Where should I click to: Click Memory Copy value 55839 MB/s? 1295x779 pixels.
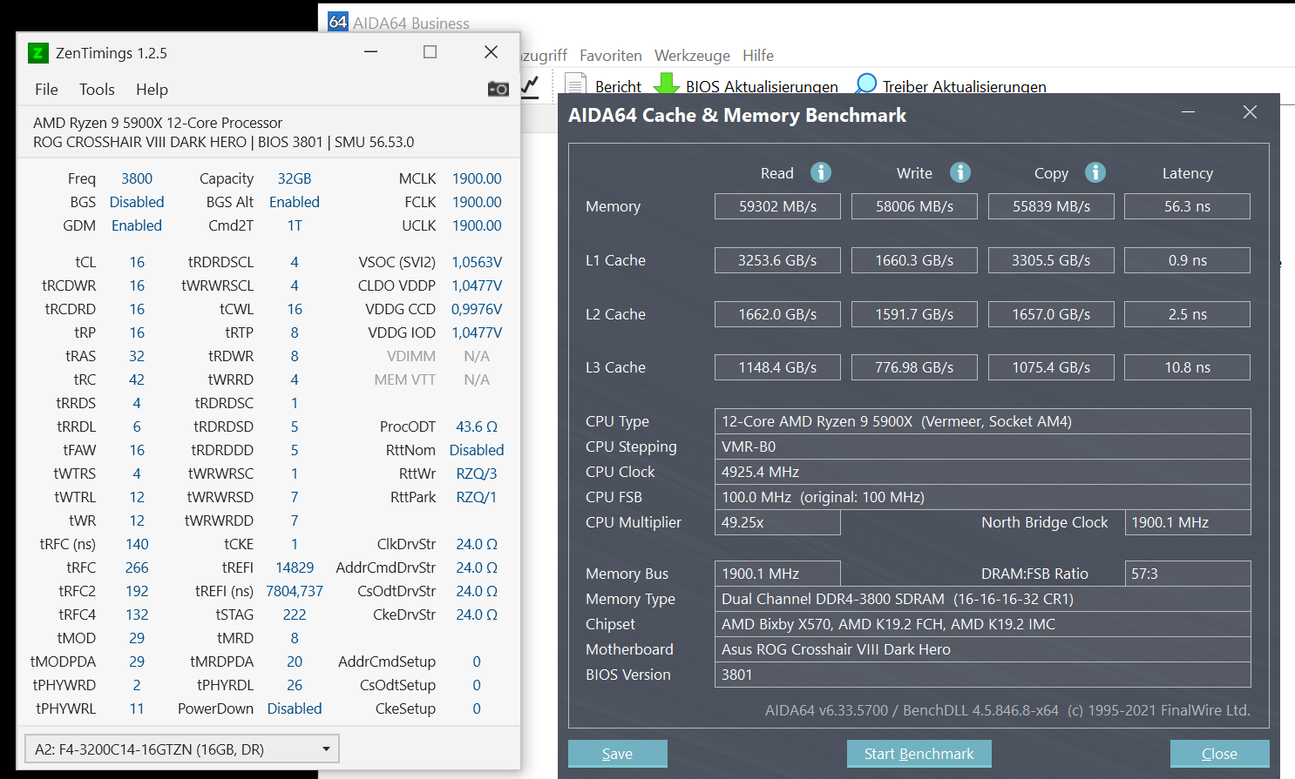[1051, 206]
